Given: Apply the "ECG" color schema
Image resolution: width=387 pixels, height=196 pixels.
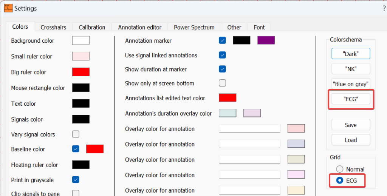Looking at the screenshot, I should tap(350, 99).
